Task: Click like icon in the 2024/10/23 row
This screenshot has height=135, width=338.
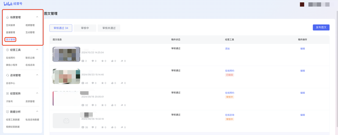Action: coord(112,61)
